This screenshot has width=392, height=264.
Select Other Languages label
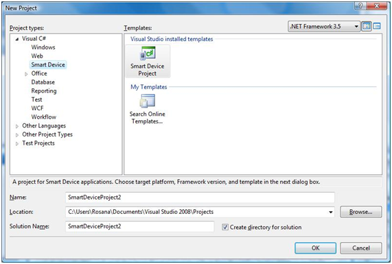pyautogui.click(x=44, y=125)
